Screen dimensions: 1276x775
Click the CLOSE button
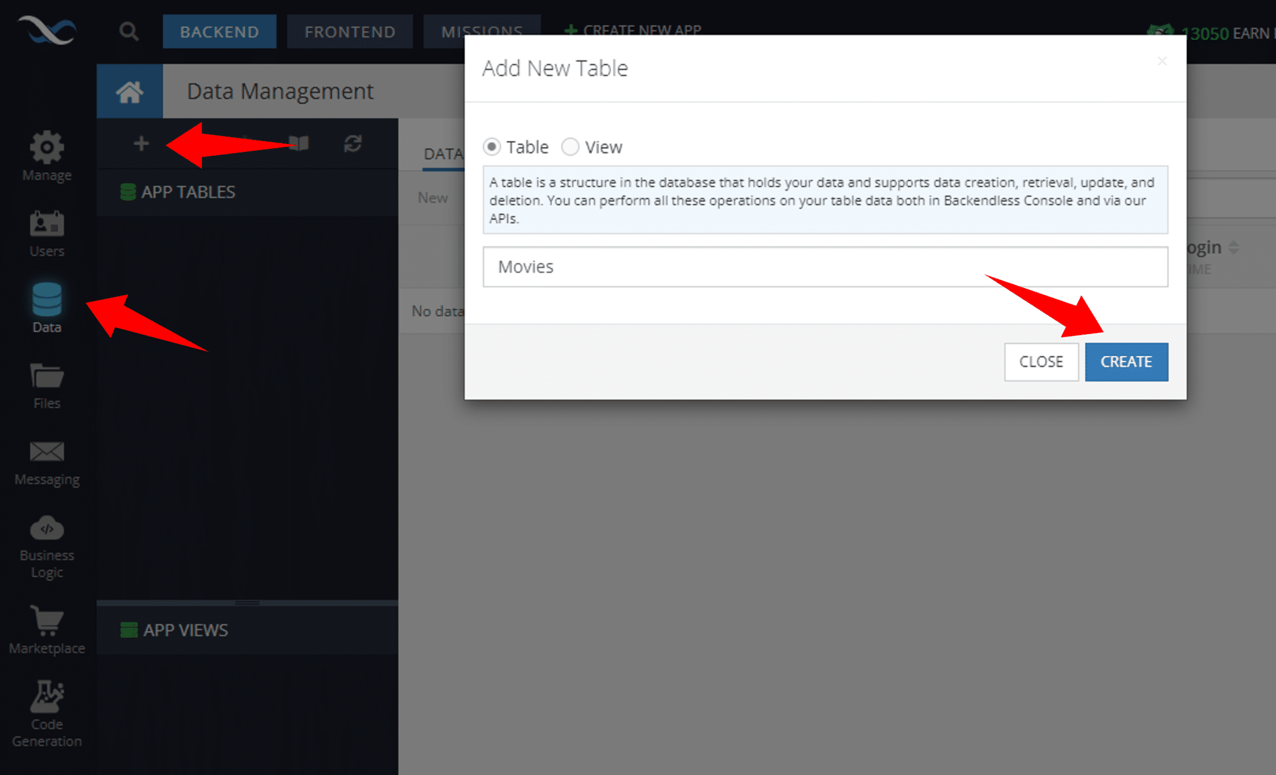tap(1040, 362)
